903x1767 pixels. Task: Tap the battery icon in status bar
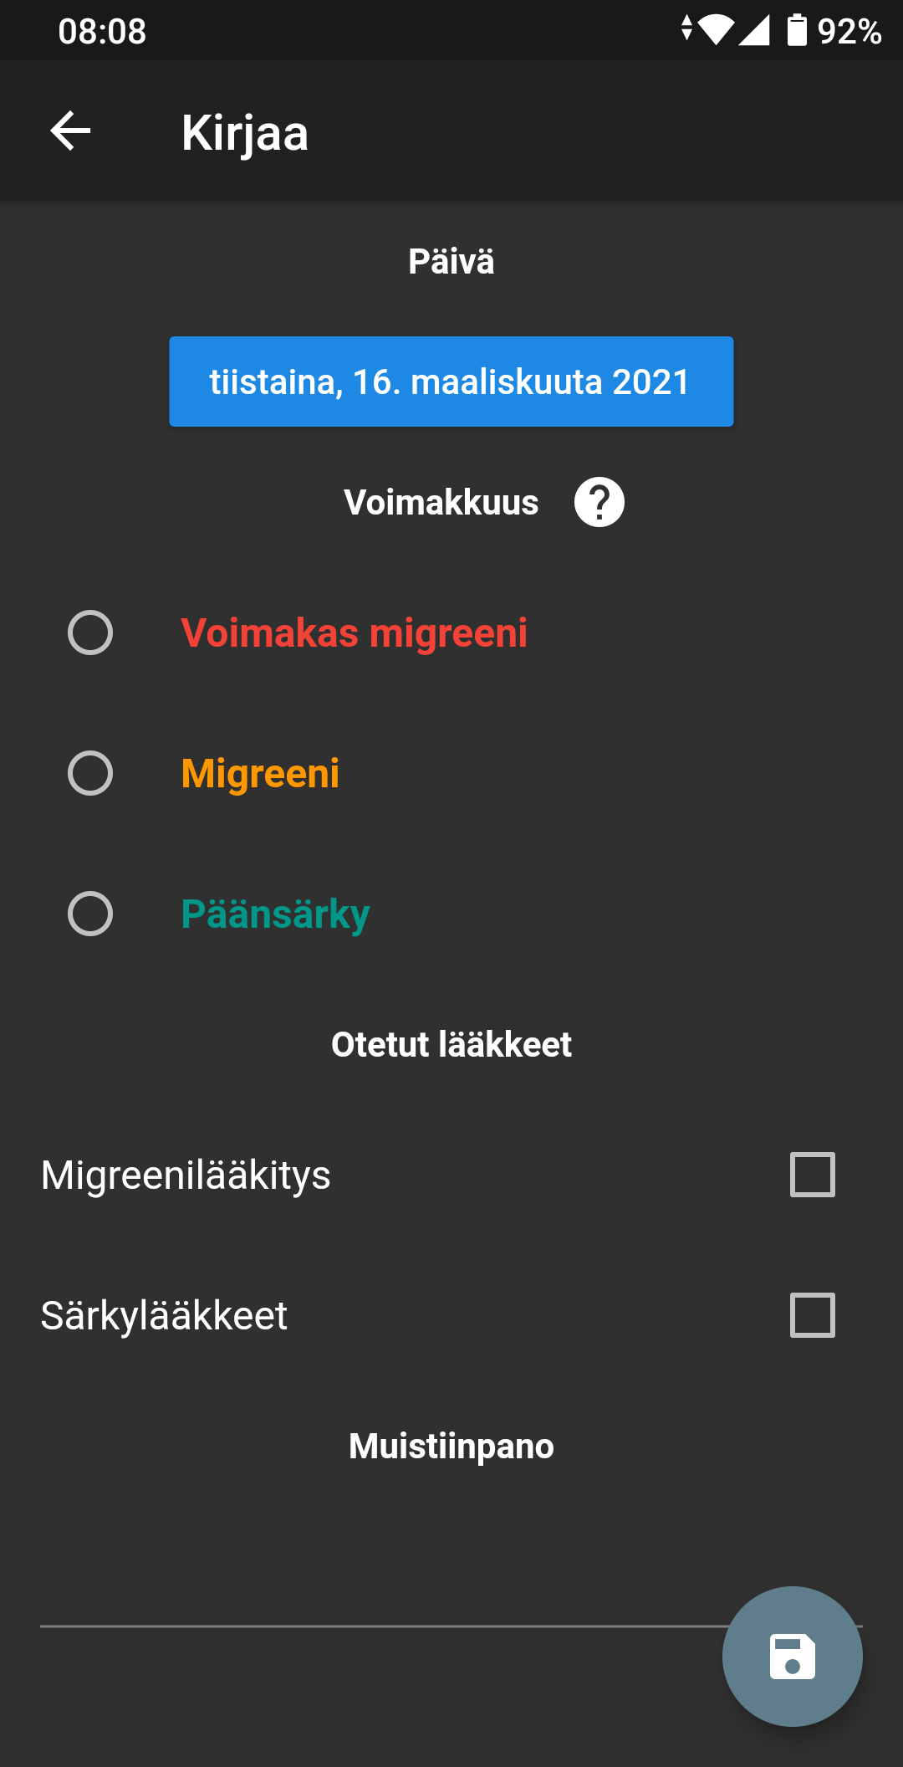click(x=797, y=30)
